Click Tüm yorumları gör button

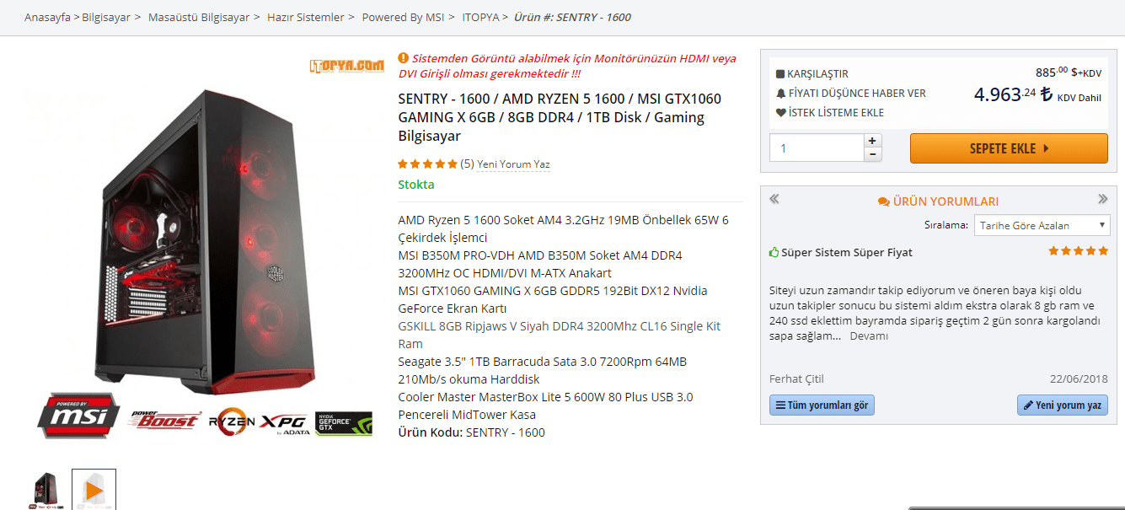click(x=822, y=405)
